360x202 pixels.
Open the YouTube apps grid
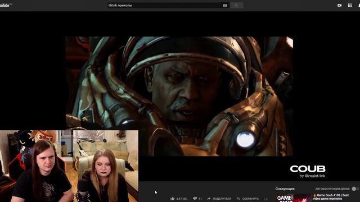(350, 5)
